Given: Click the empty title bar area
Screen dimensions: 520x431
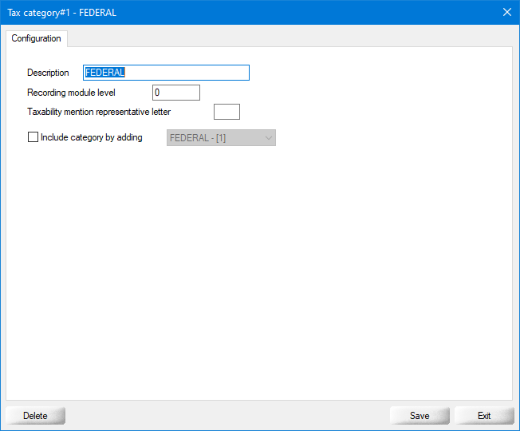Looking at the screenshot, I should coord(303,12).
